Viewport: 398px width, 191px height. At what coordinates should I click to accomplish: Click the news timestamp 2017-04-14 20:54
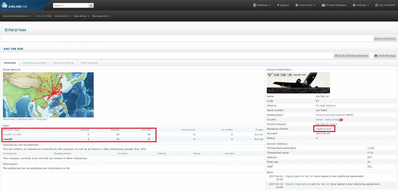[276, 178]
